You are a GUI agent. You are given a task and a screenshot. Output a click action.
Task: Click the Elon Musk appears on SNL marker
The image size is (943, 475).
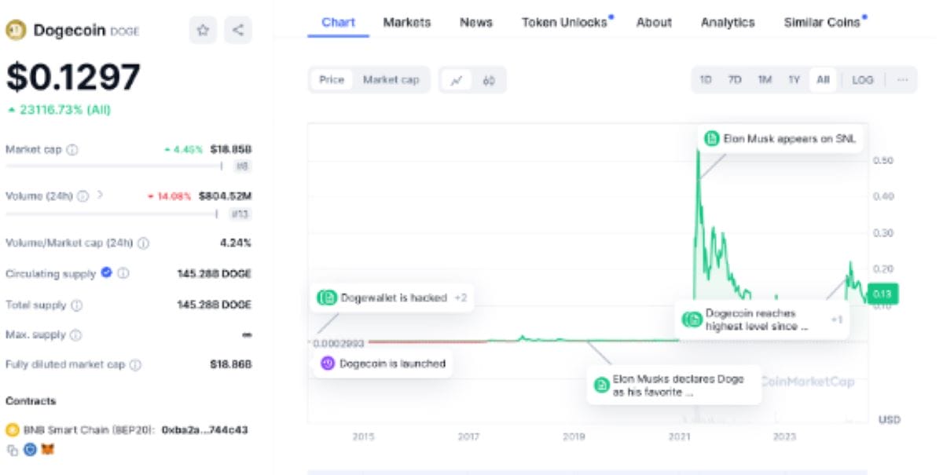[780, 139]
